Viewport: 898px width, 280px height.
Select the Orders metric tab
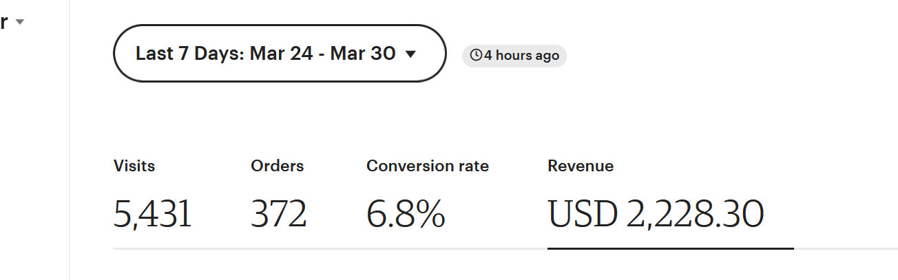[x=278, y=166]
